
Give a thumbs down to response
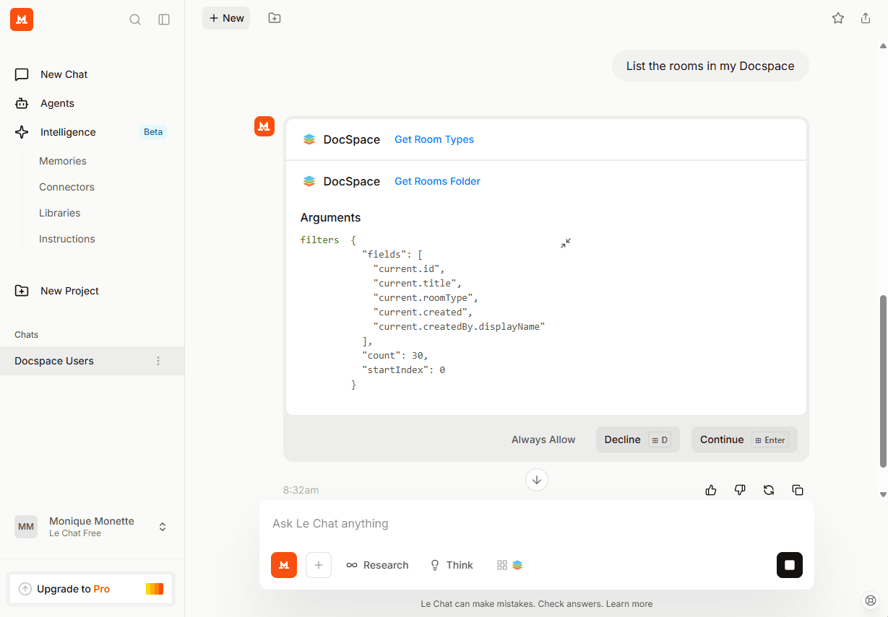[x=740, y=490]
